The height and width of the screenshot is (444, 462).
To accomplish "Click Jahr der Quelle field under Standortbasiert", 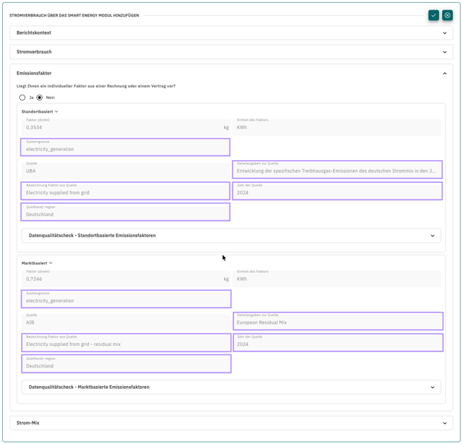I will pyautogui.click(x=337, y=191).
